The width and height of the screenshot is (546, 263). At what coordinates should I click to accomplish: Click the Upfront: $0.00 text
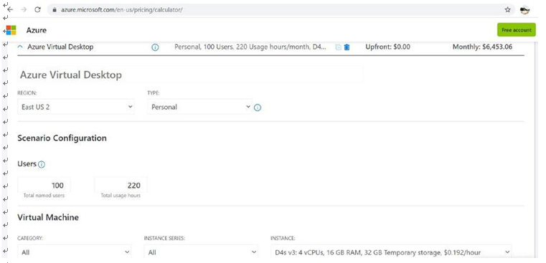[x=387, y=47]
